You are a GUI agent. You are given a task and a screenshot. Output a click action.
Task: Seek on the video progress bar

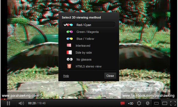tap(89, 99)
